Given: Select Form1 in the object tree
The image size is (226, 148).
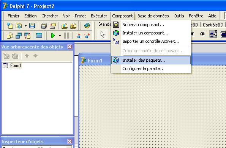Looking at the screenshot, I should click(16, 65).
